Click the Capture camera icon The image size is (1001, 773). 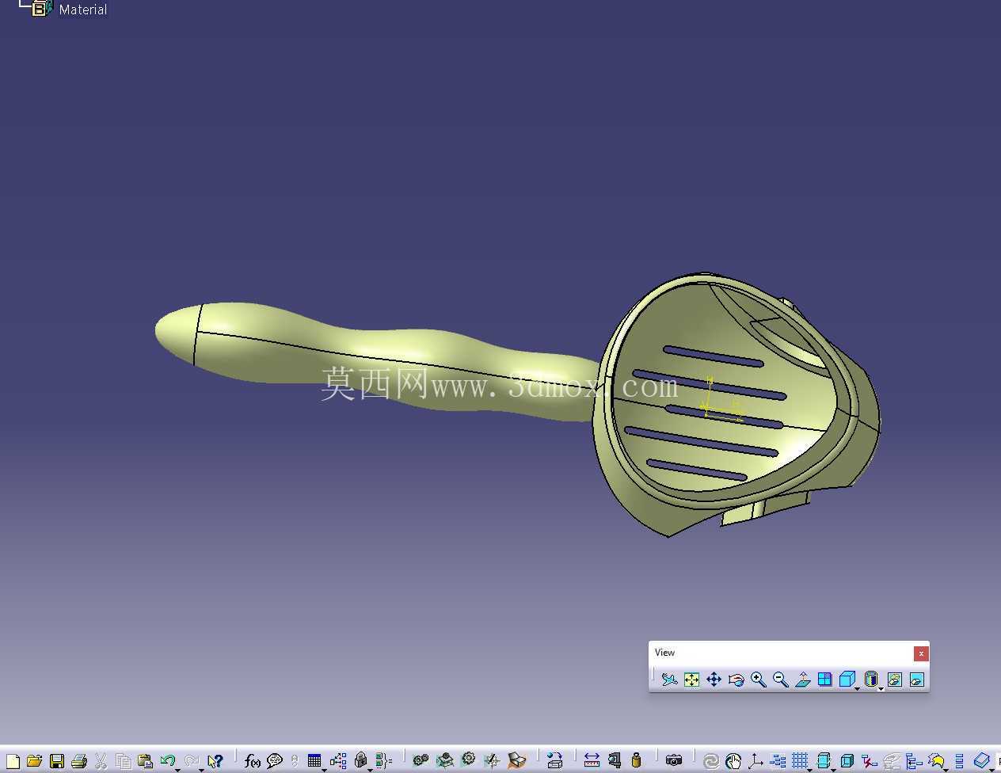673,760
